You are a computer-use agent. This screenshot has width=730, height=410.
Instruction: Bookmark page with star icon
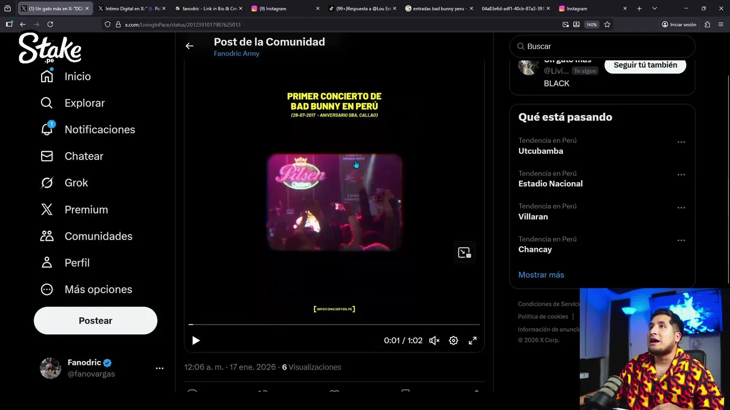point(607,24)
